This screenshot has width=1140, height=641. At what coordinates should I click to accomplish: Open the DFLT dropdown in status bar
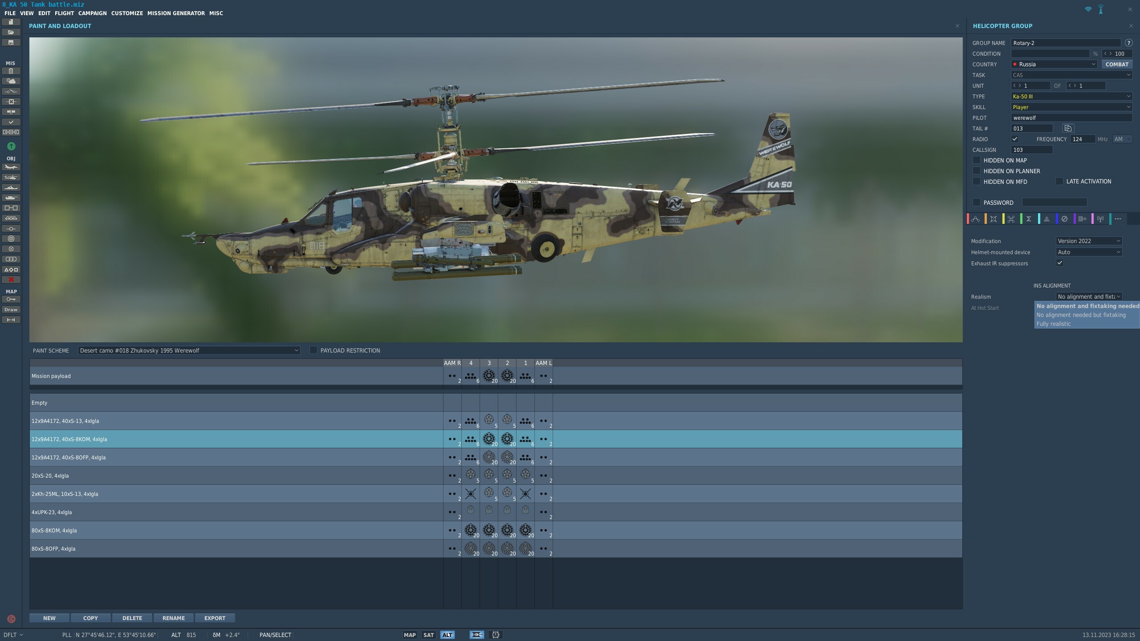pos(13,635)
